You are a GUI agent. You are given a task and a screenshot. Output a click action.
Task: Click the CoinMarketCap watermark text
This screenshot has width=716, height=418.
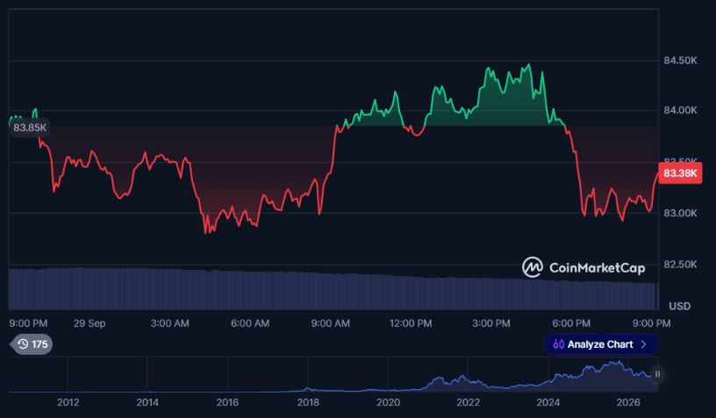tap(597, 267)
